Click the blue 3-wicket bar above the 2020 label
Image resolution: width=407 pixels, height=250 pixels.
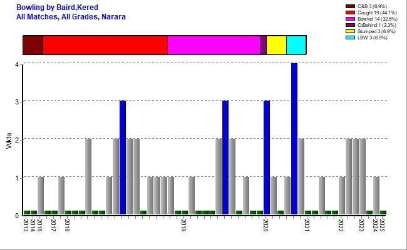(267, 157)
